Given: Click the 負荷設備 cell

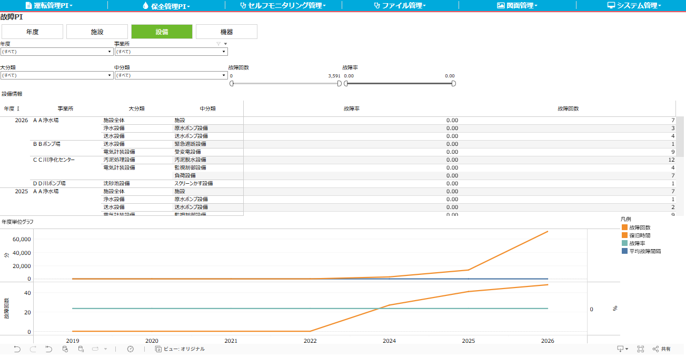Looking at the screenshot, I should tap(185, 175).
